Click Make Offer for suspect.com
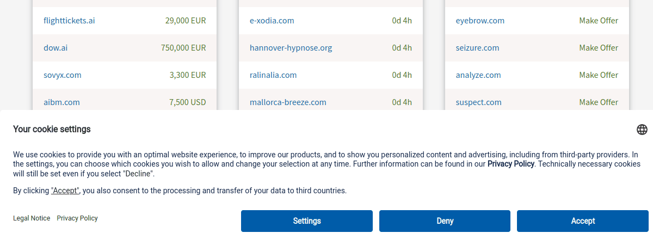This screenshot has height=245, width=653. point(599,102)
